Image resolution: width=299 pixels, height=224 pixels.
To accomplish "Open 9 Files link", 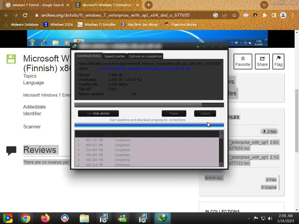I will (x=271, y=180).
